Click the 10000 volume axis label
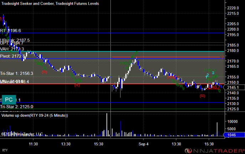 (232, 122)
